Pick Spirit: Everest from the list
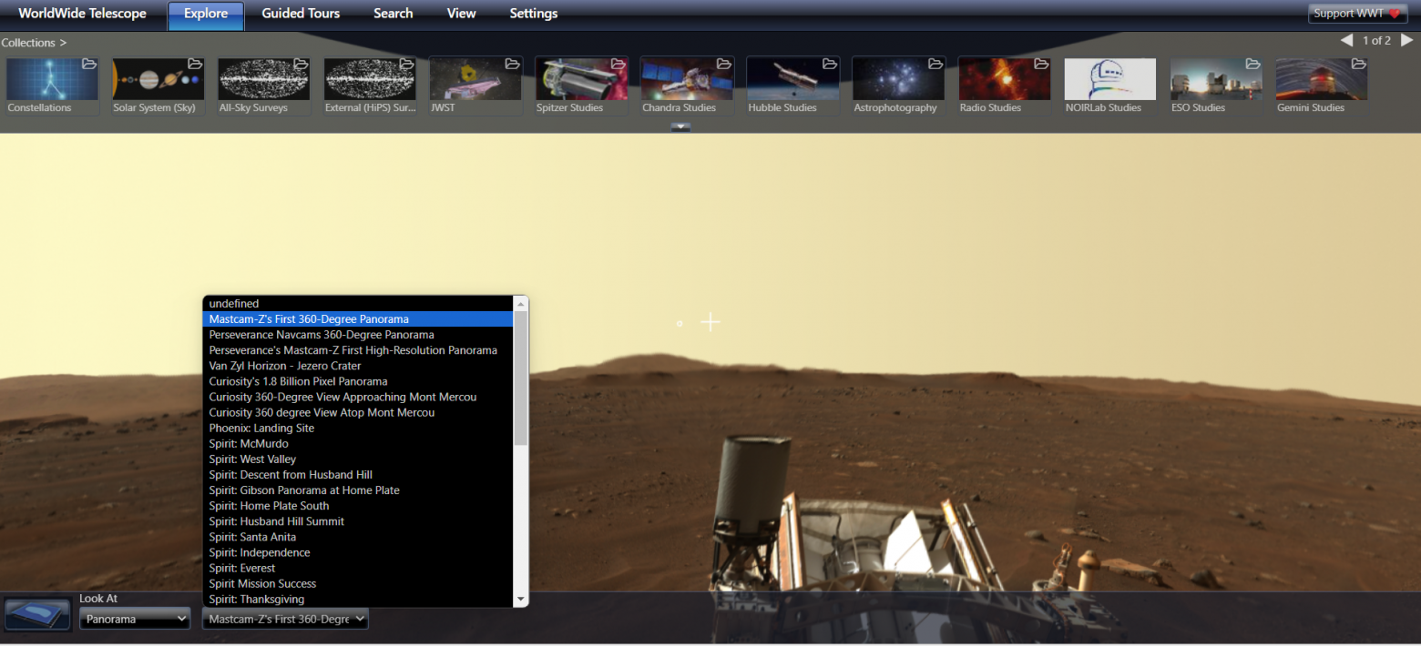Screen dimensions: 1421x646 click(358, 568)
